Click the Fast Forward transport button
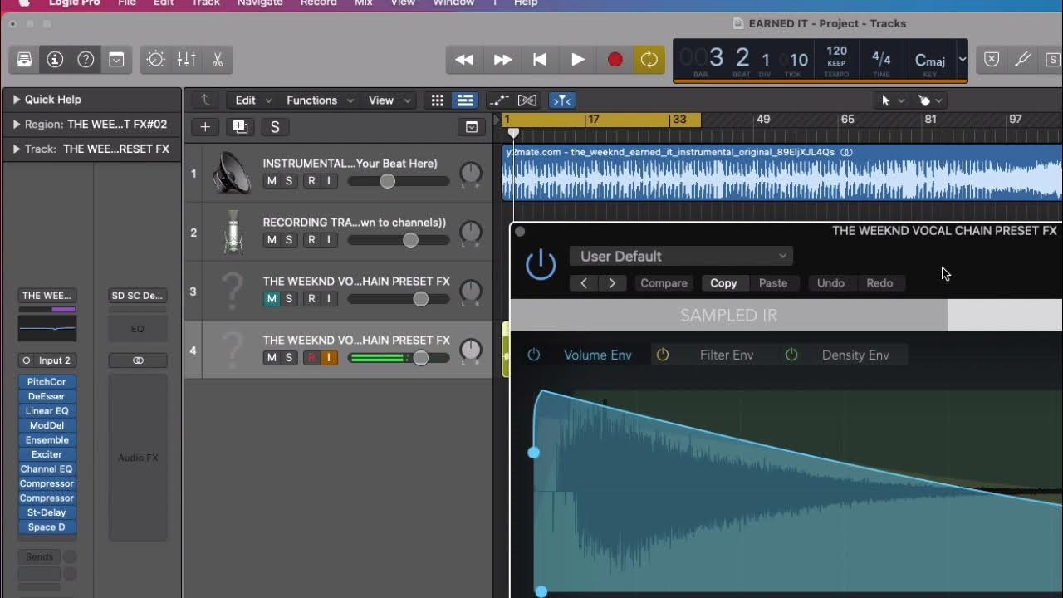This screenshot has height=598, width=1063. point(502,60)
